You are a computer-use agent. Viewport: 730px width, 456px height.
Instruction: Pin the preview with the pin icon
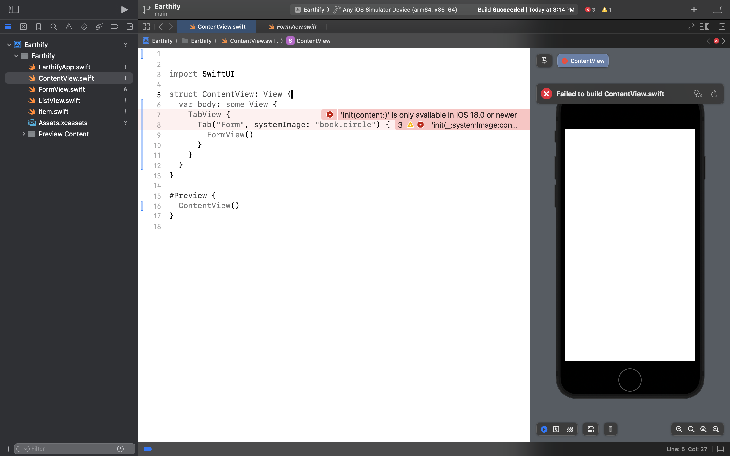pos(544,61)
